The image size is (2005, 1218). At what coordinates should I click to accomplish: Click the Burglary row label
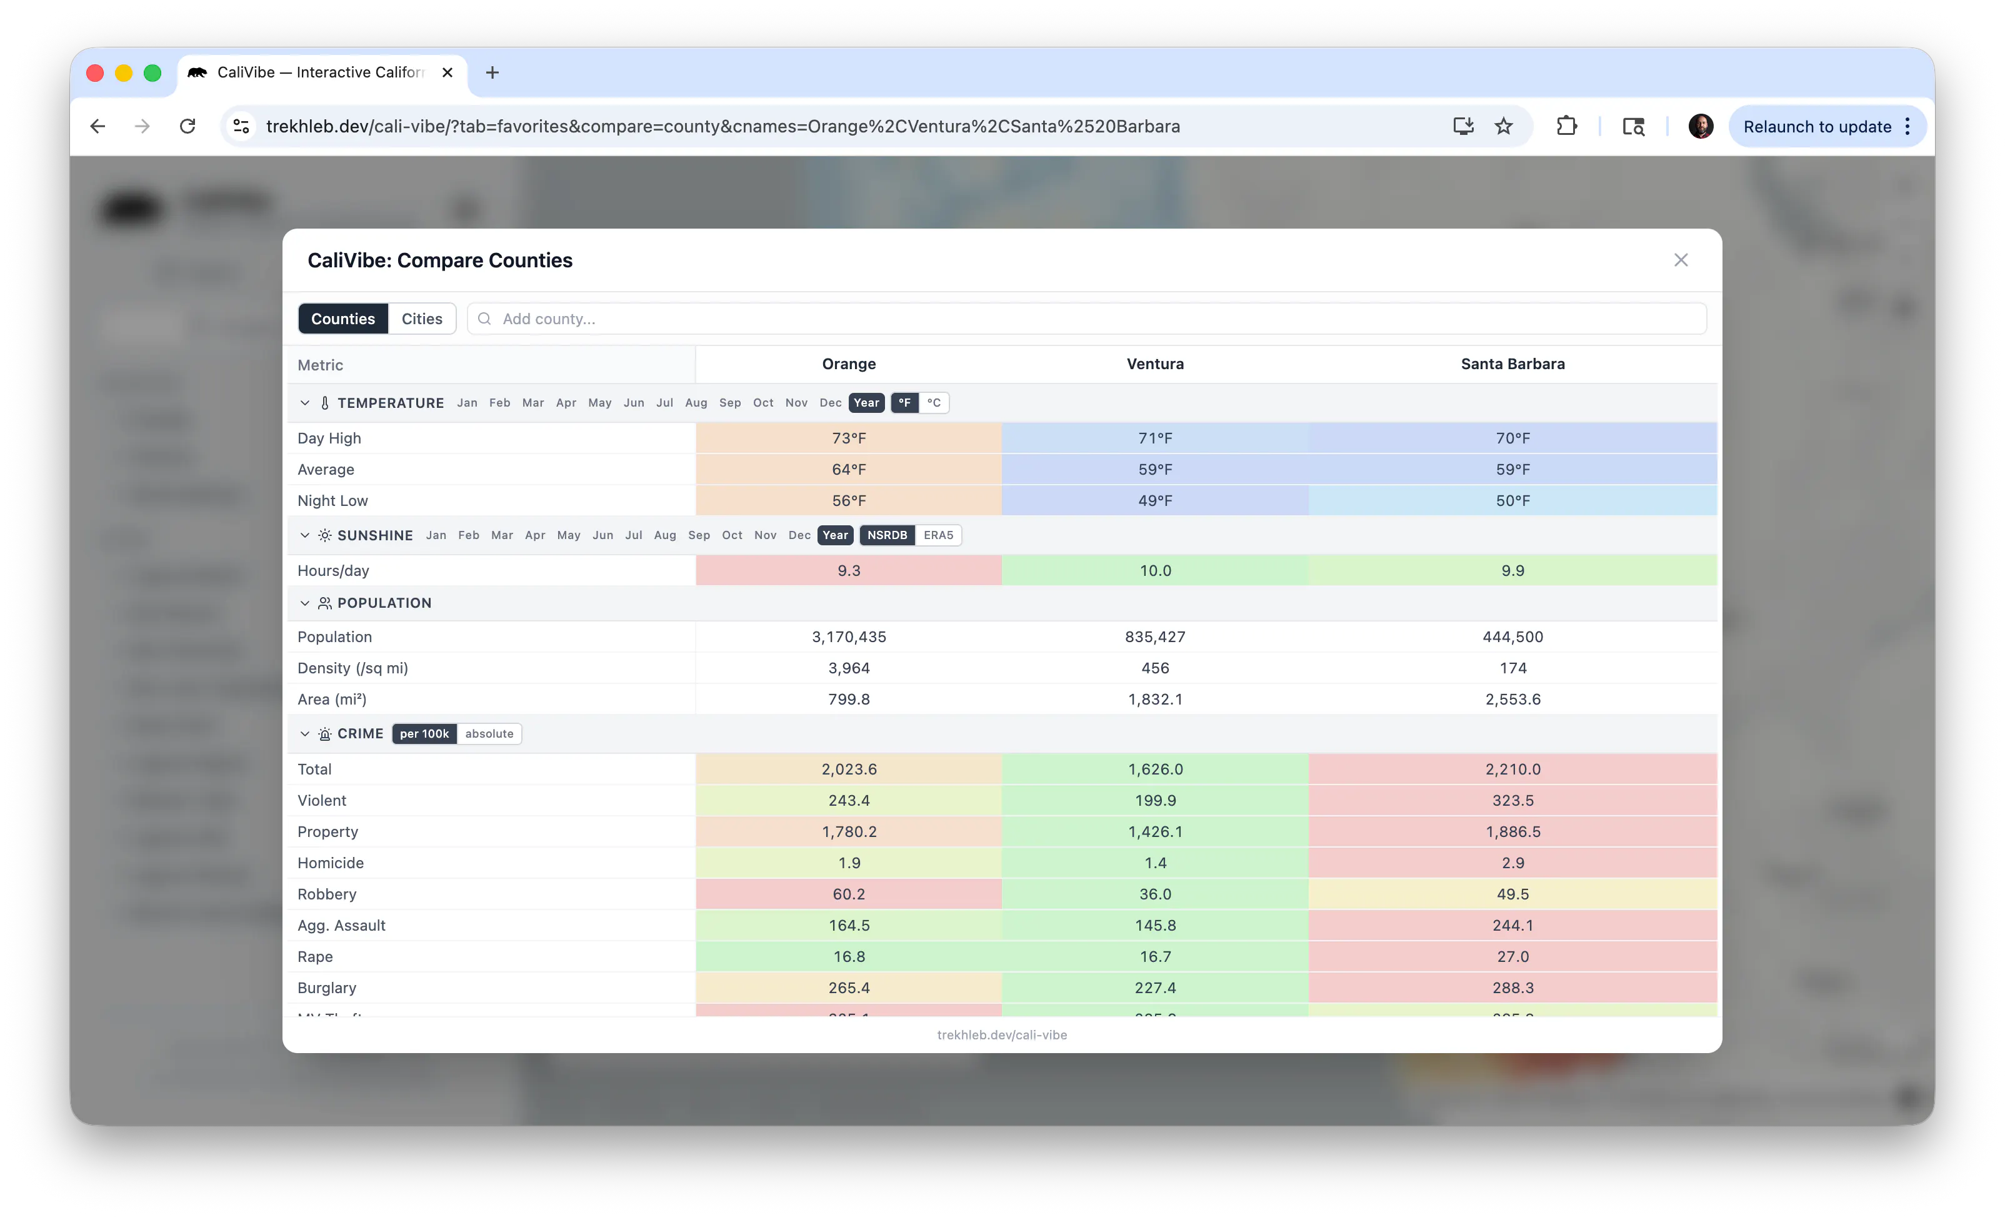click(326, 988)
